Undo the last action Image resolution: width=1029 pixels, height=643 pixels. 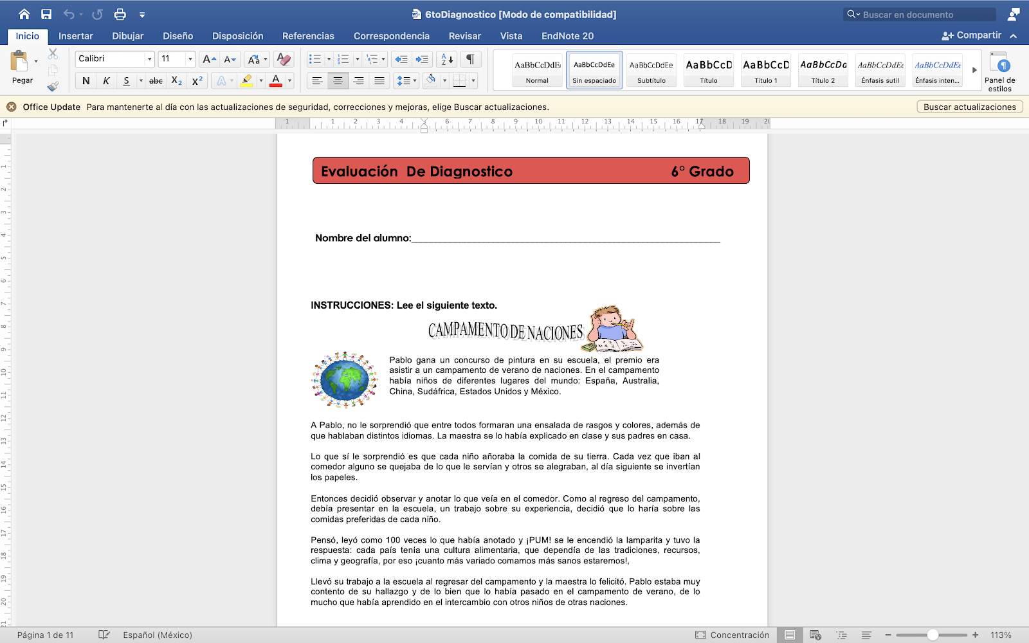(69, 14)
